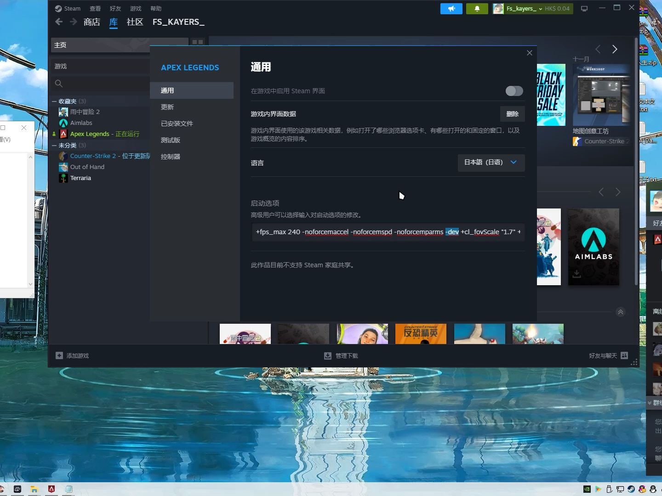The width and height of the screenshot is (662, 496).
Task: Go back with the navigation arrow
Action: point(59,22)
